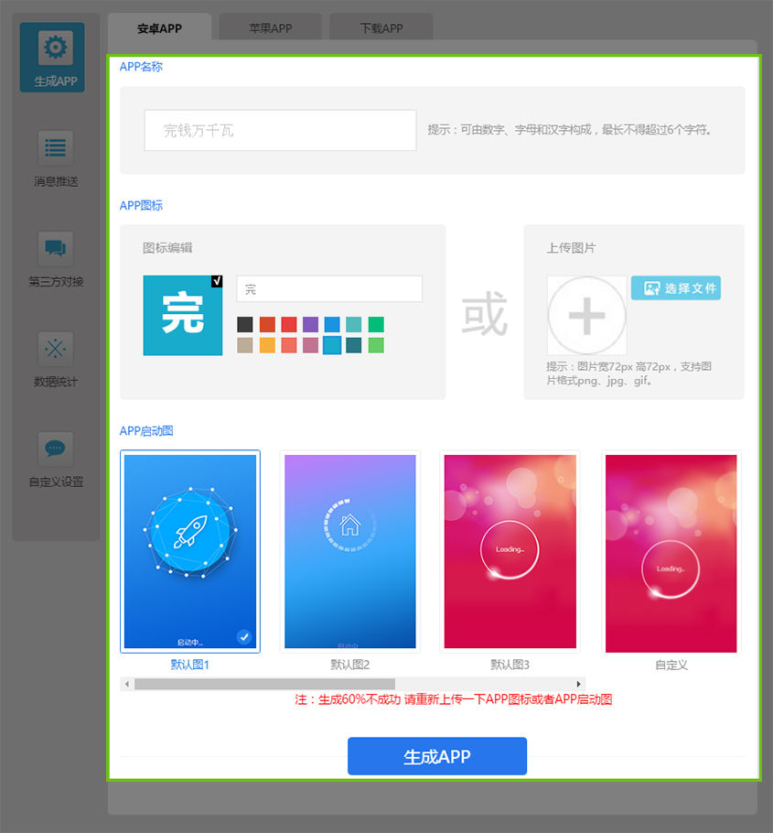Click right arrow of launch image scrollbar
This screenshot has height=833, width=773.
tap(578, 684)
